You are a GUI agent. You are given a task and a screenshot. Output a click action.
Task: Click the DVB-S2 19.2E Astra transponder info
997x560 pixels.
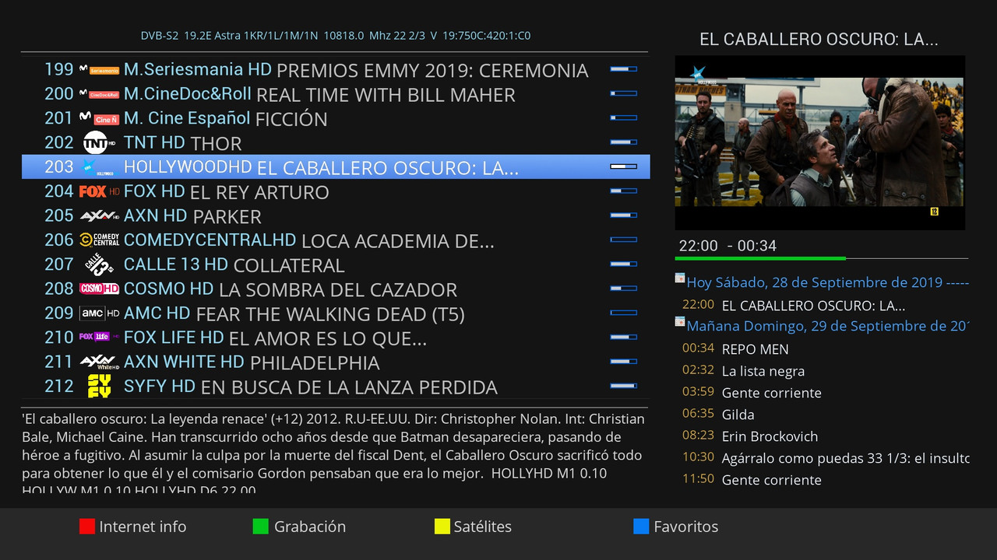pyautogui.click(x=336, y=36)
